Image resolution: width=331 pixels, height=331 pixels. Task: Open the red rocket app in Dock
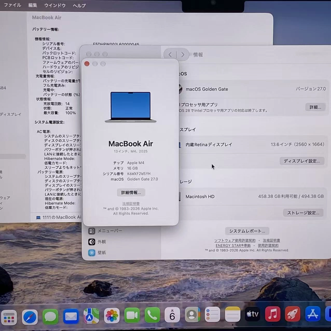coord(293,314)
